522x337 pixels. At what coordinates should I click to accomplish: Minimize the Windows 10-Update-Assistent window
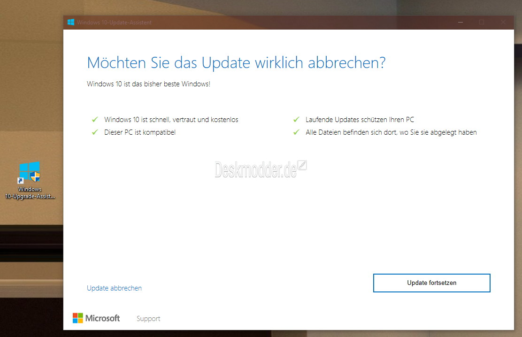pyautogui.click(x=461, y=23)
